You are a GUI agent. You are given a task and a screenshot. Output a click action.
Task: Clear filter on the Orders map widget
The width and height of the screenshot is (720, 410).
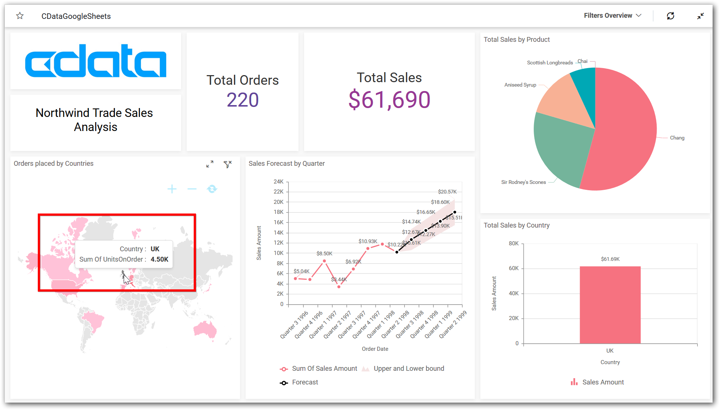coord(227,164)
